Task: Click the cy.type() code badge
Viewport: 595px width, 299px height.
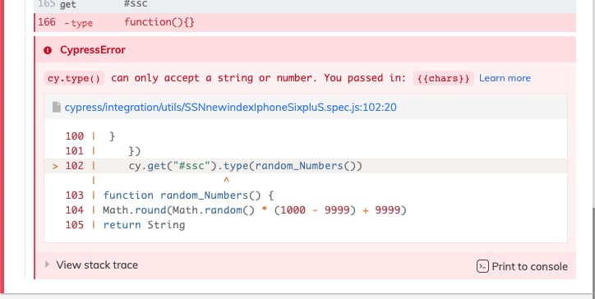Action: 74,79
